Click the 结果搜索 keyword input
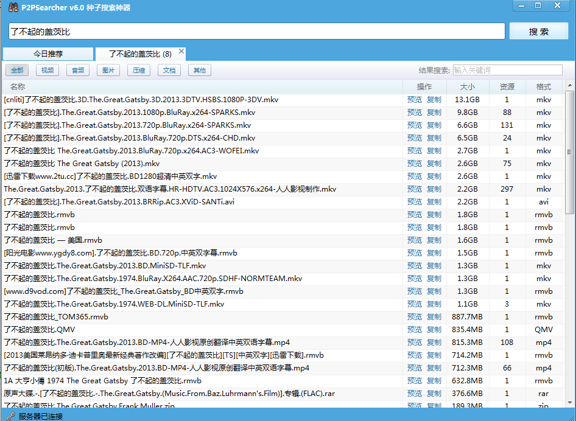The height and width of the screenshot is (421, 576). (507, 70)
